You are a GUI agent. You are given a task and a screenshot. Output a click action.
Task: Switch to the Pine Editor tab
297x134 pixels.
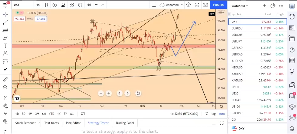tap(73, 123)
